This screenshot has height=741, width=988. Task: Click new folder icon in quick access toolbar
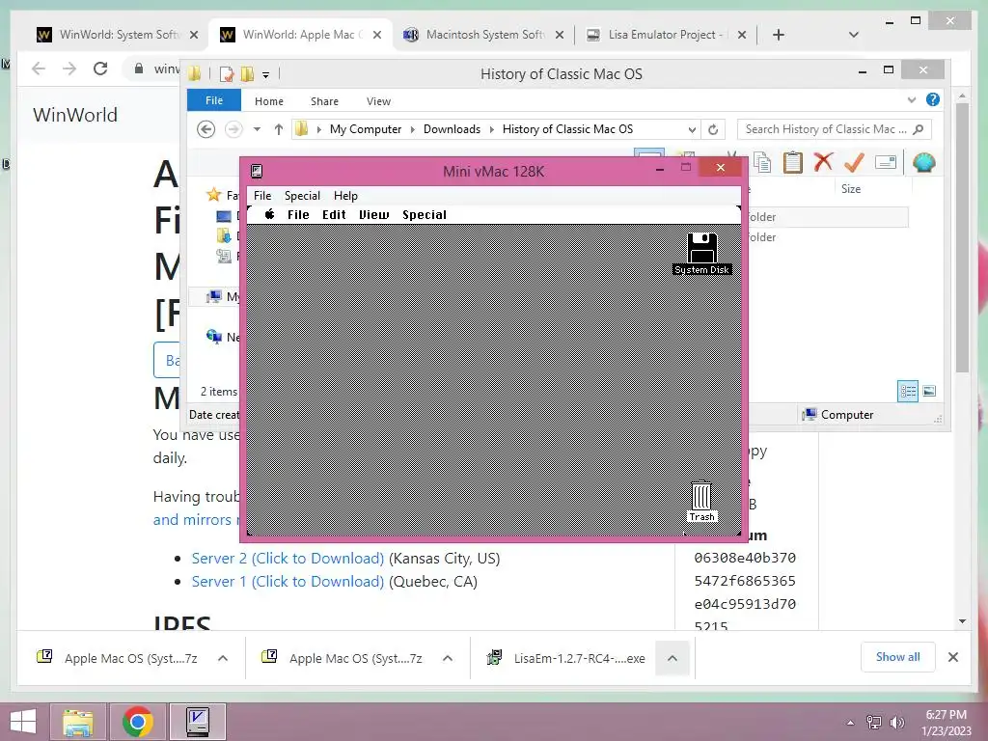point(247,74)
